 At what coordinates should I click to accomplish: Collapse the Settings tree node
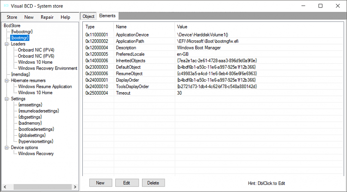(x=6, y=99)
